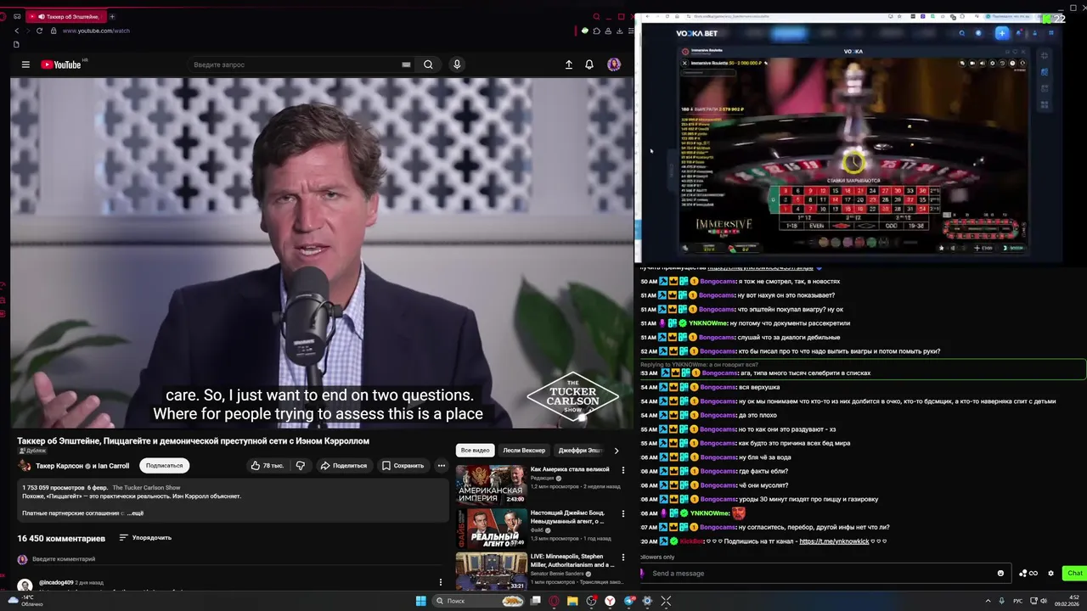
Task: Click the browser search icon in title bar
Action: tap(596, 16)
